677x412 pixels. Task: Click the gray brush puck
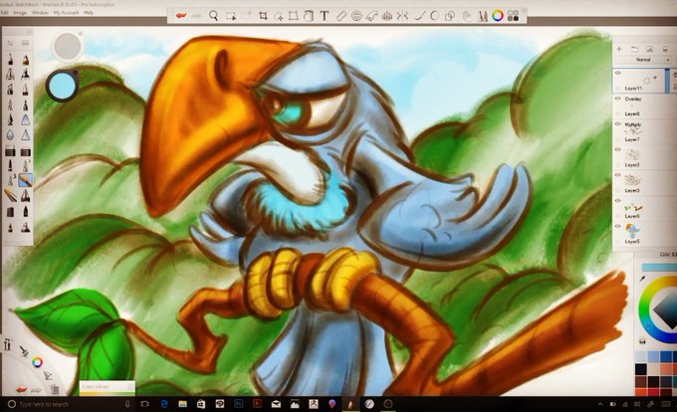pyautogui.click(x=68, y=46)
